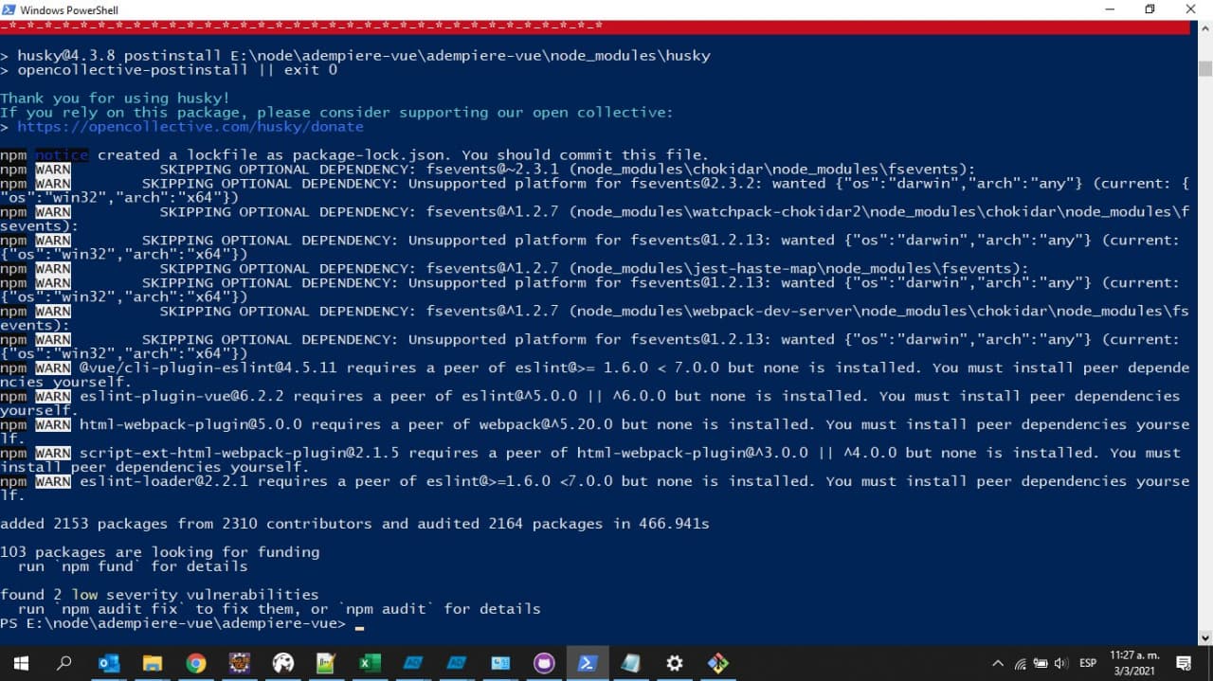Click 'run `npm fund` for details' text
This screenshot has width=1213, height=681.
tap(133, 566)
